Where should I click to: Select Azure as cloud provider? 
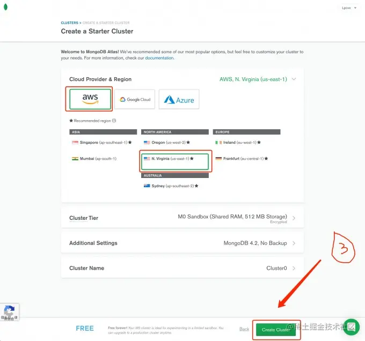click(179, 99)
